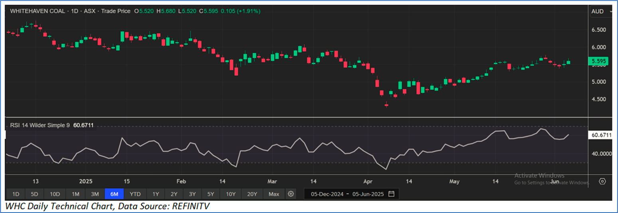Click the 6.500 price axis label
The width and height of the screenshot is (618, 213).
pyautogui.click(x=598, y=30)
